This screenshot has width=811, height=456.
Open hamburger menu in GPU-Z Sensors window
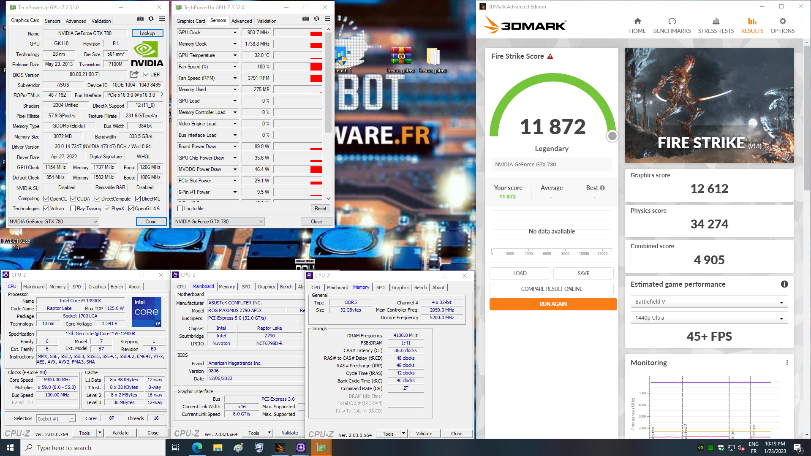(x=327, y=19)
